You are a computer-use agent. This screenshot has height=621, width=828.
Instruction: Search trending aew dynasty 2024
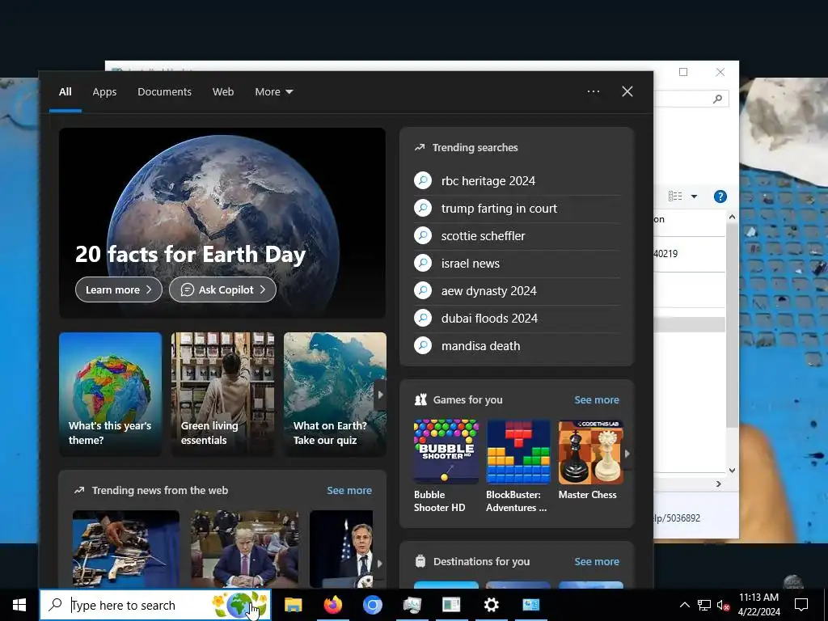click(x=517, y=291)
